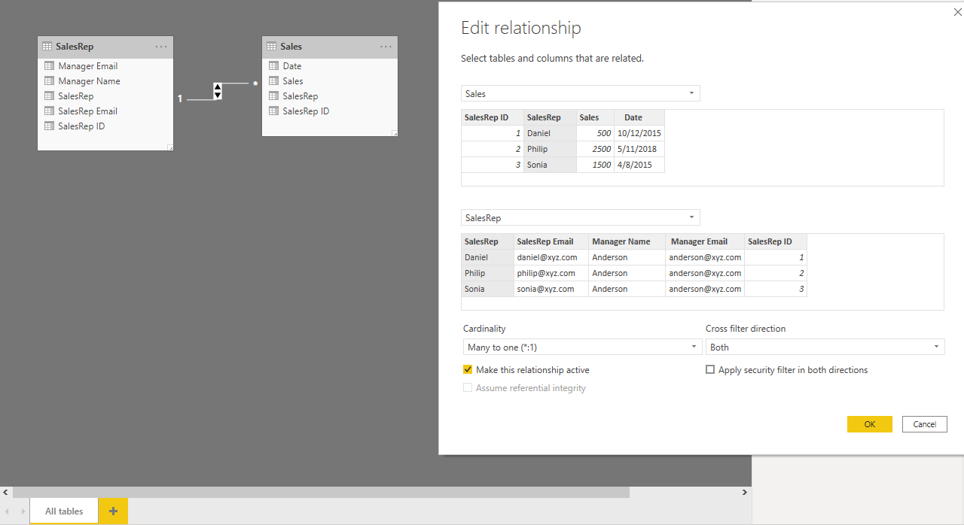Open the Cardinality dropdown
Screen dimensions: 964x525
point(582,347)
